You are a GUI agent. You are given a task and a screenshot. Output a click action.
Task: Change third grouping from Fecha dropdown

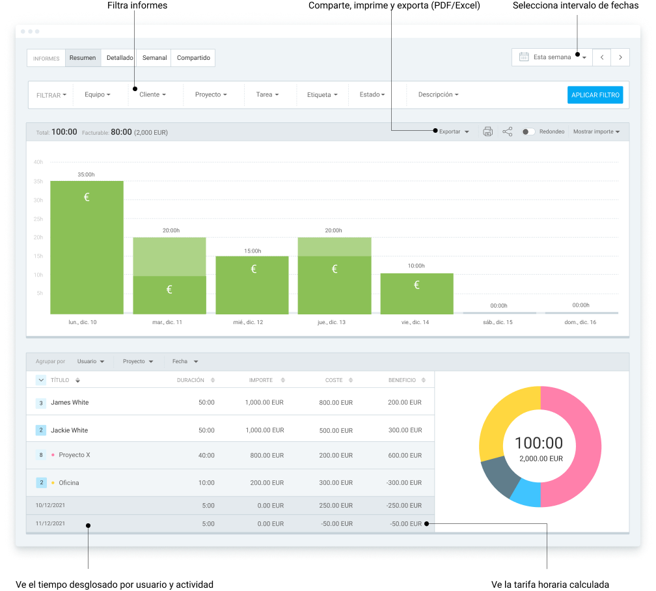pyautogui.click(x=185, y=361)
